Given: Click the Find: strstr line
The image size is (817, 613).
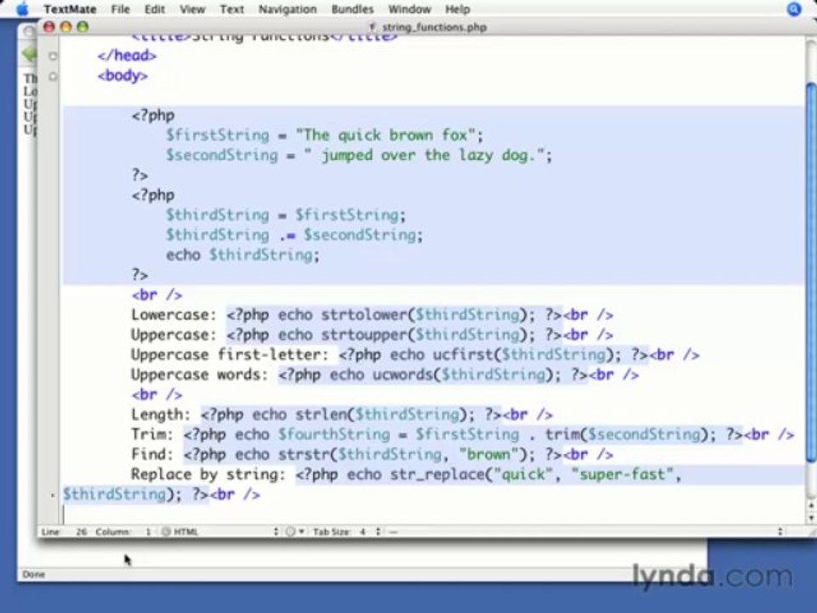Looking at the screenshot, I should click(372, 455).
